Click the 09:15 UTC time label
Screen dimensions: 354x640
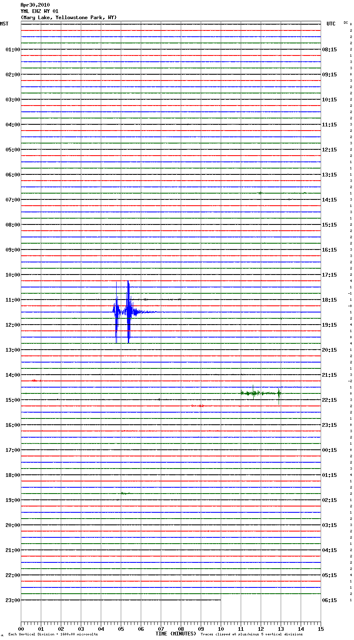[x=329, y=75]
